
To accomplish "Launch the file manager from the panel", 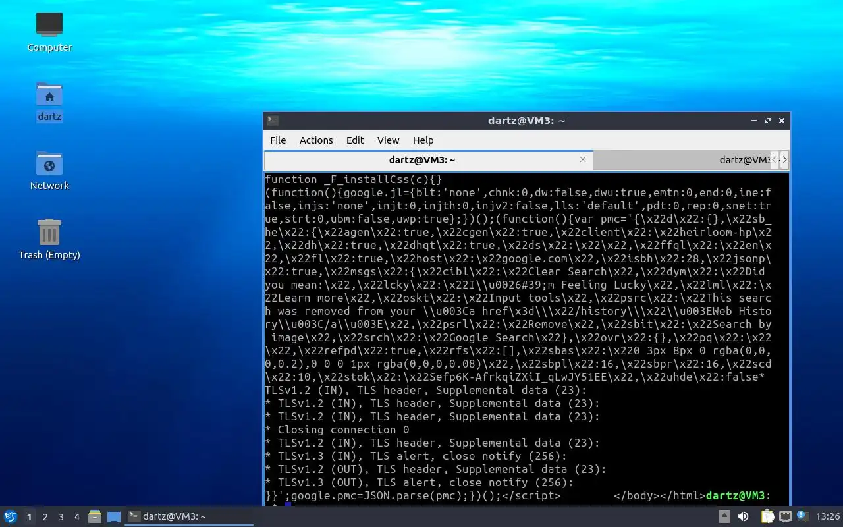I will click(95, 516).
